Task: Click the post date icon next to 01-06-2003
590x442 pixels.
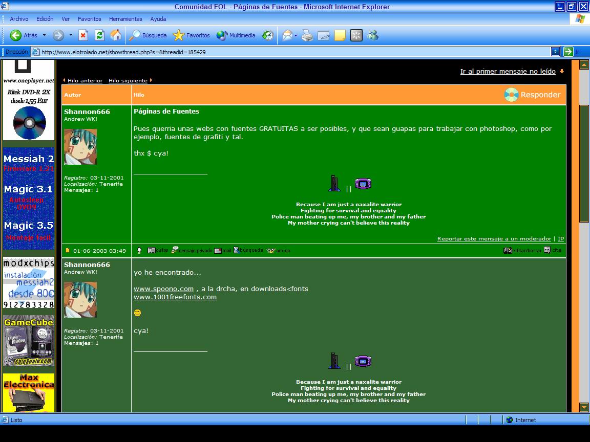Action: click(x=68, y=250)
